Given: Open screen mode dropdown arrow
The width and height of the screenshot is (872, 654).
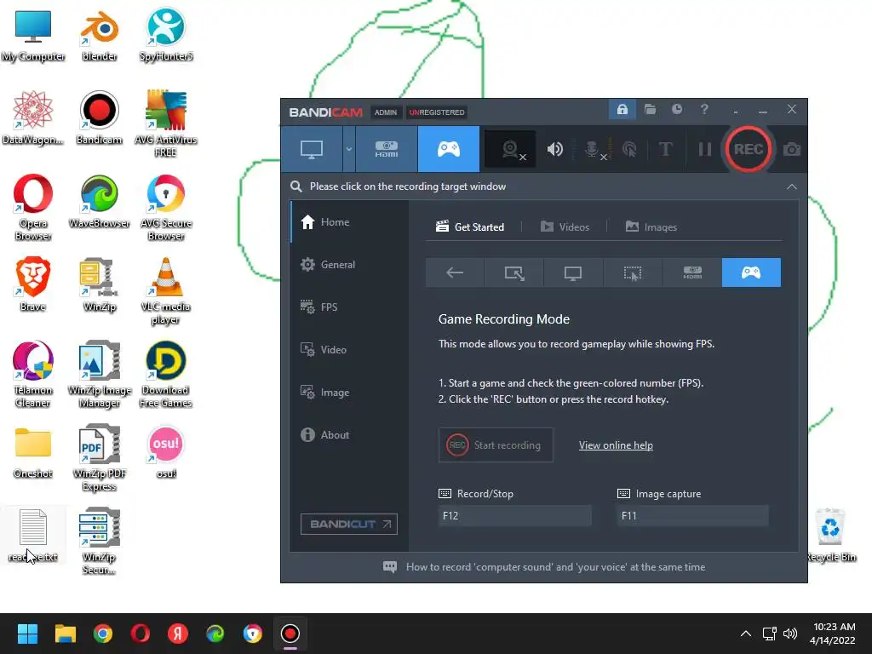Looking at the screenshot, I should 348,149.
